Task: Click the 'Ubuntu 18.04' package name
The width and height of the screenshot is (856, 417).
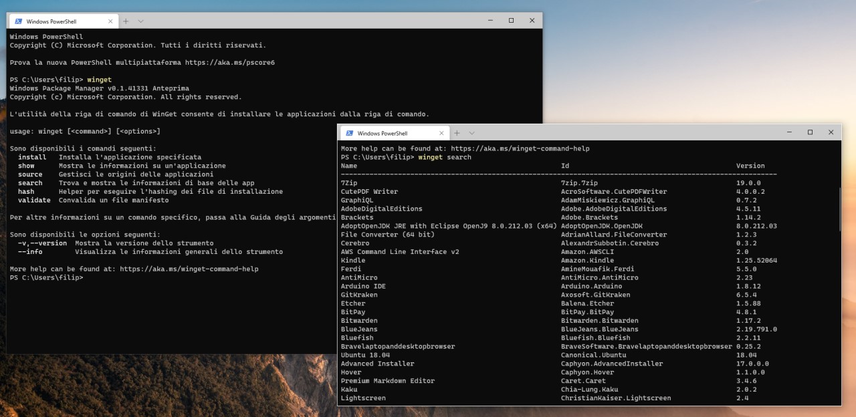Action: 365,355
